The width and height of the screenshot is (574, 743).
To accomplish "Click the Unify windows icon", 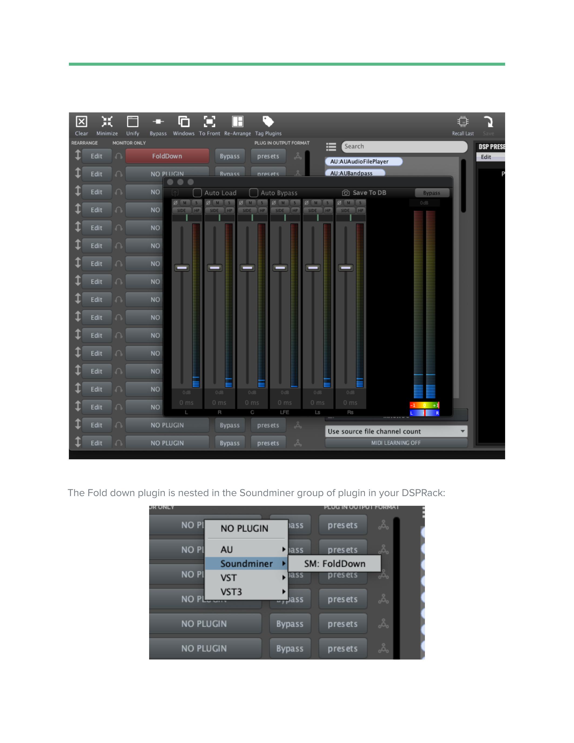I will pos(133,122).
